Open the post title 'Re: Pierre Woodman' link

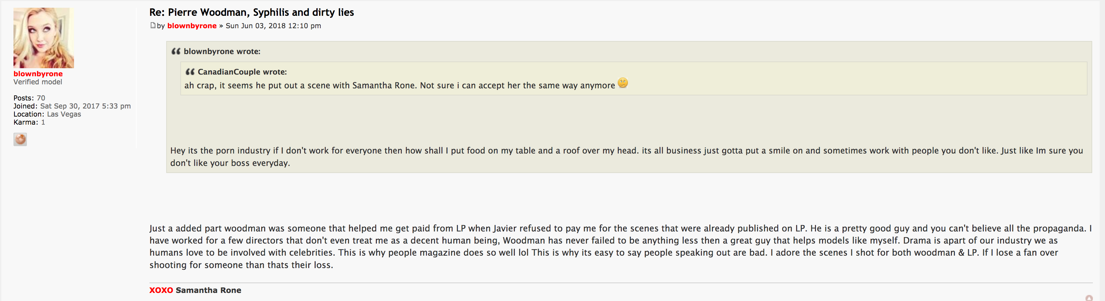tap(251, 12)
